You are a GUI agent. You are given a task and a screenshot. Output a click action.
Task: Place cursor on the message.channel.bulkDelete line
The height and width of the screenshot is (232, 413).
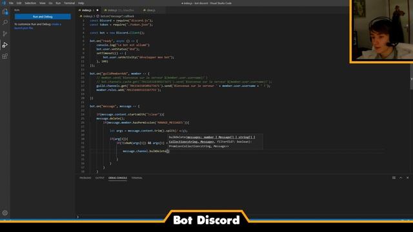coord(146,151)
